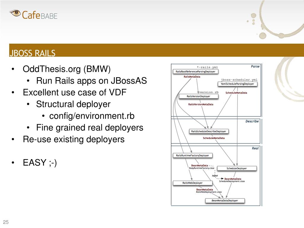Click the 'Structural deployer' sub-bullet
This screenshot has height=228, width=304.
tap(73, 104)
